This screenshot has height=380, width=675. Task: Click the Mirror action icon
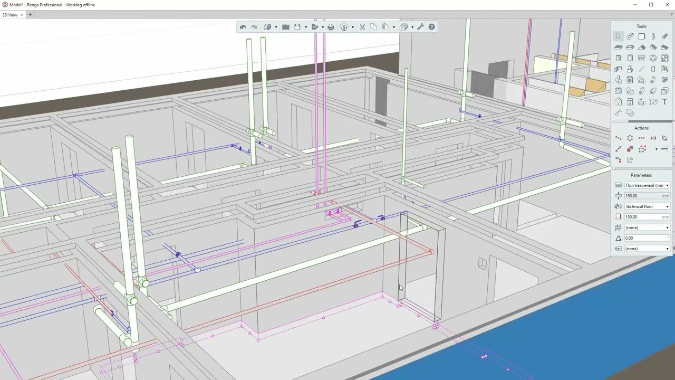(x=653, y=138)
